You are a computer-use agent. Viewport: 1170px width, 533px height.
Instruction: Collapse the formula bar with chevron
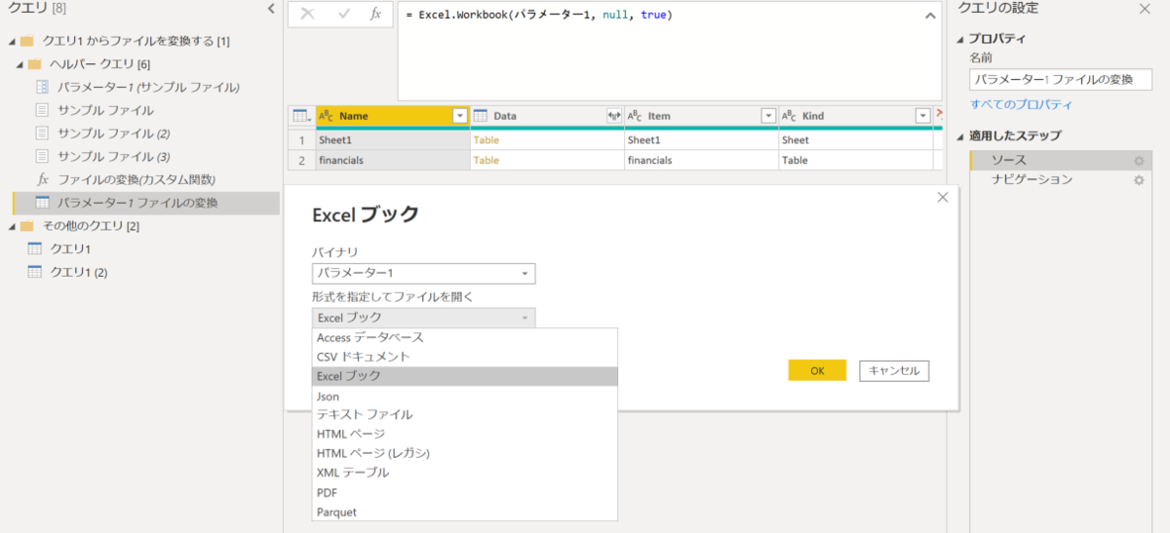tap(929, 16)
